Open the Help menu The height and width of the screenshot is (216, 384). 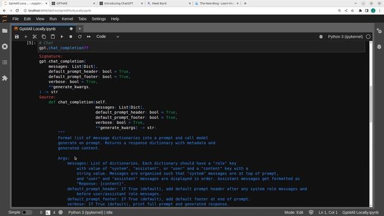pyautogui.click(x=115, y=19)
